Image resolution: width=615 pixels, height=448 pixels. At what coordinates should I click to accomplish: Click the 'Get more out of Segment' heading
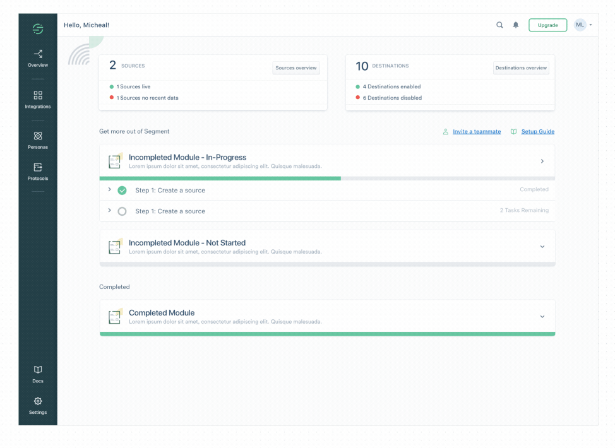pos(134,132)
